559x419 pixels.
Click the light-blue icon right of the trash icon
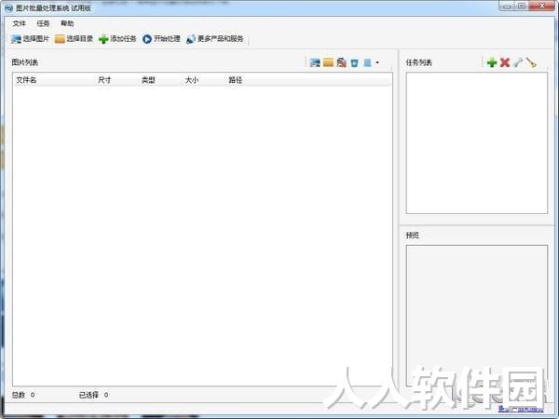tap(368, 63)
